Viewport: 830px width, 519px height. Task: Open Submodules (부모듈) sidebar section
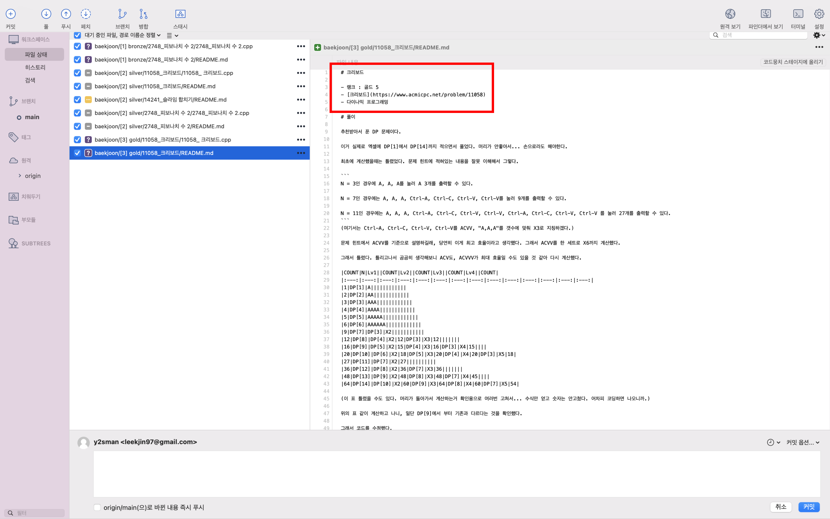[x=28, y=220]
